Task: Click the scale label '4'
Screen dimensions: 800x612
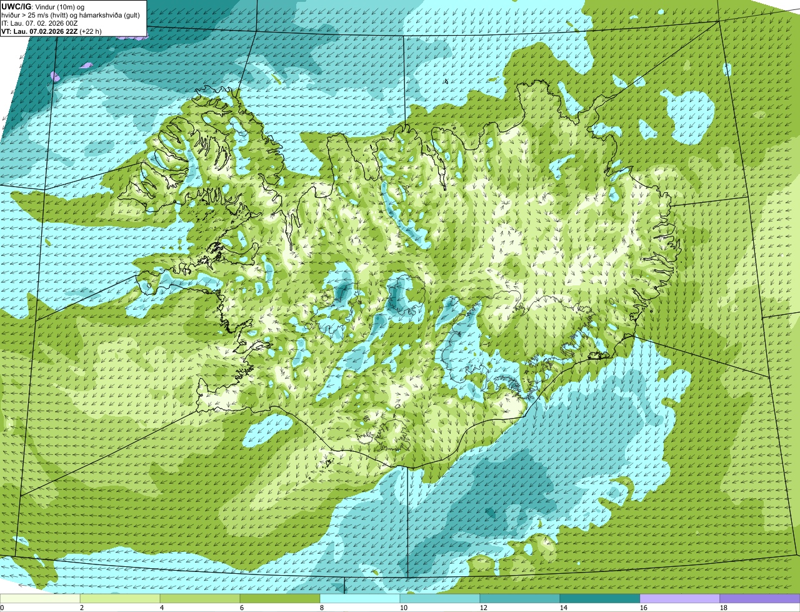Action: point(161,608)
